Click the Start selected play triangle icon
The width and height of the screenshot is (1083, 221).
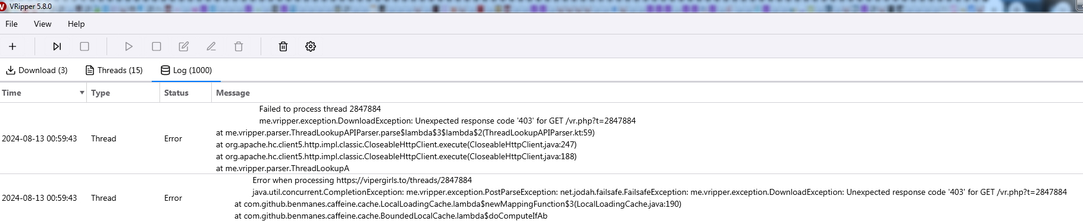(x=129, y=46)
